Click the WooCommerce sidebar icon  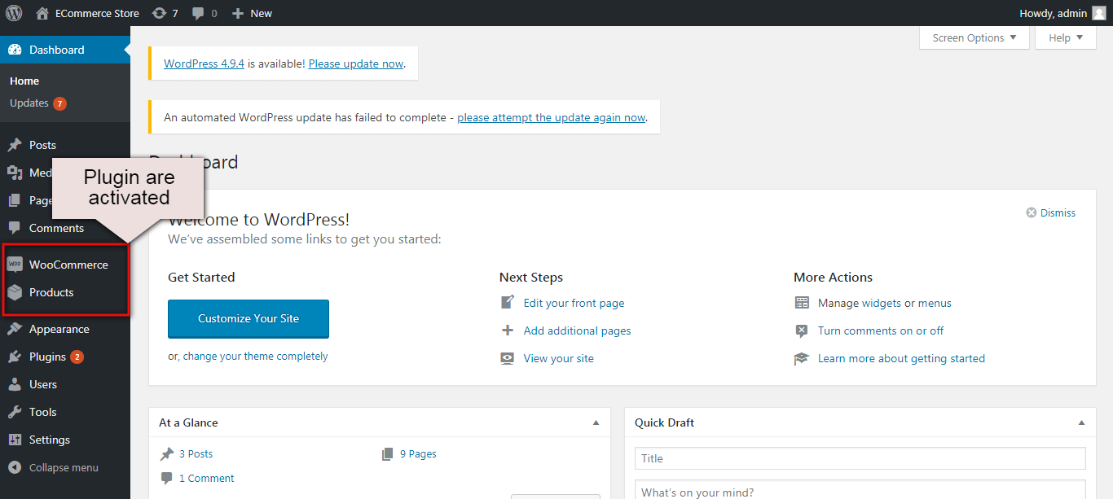coord(15,265)
